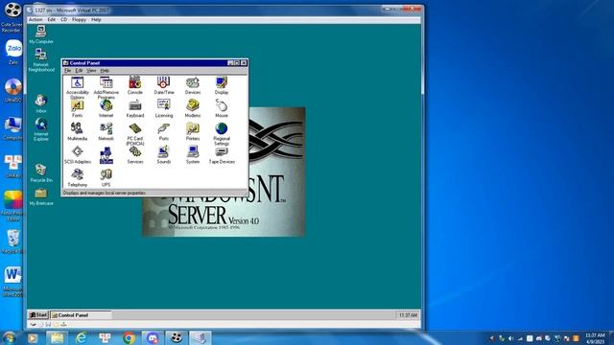Open the Add/Remove Programs applet

click(x=106, y=87)
